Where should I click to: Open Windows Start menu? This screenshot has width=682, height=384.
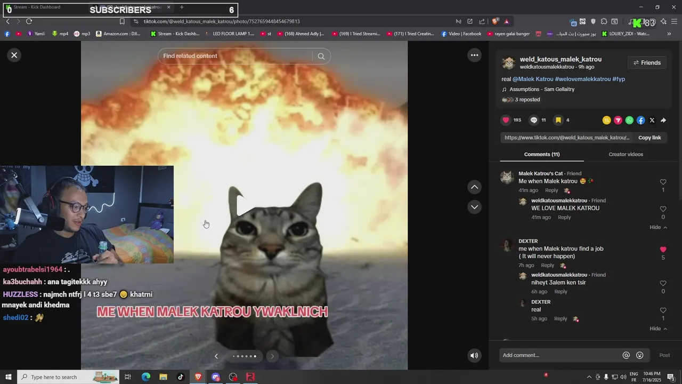(9, 377)
